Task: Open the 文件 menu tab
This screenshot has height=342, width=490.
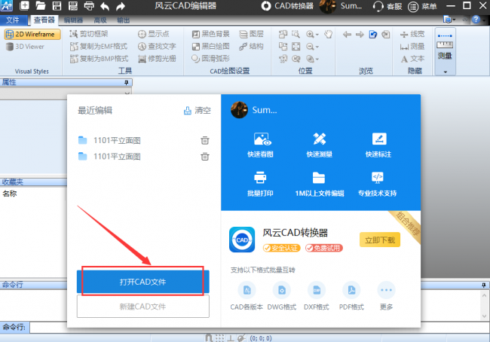Action: 13,20
